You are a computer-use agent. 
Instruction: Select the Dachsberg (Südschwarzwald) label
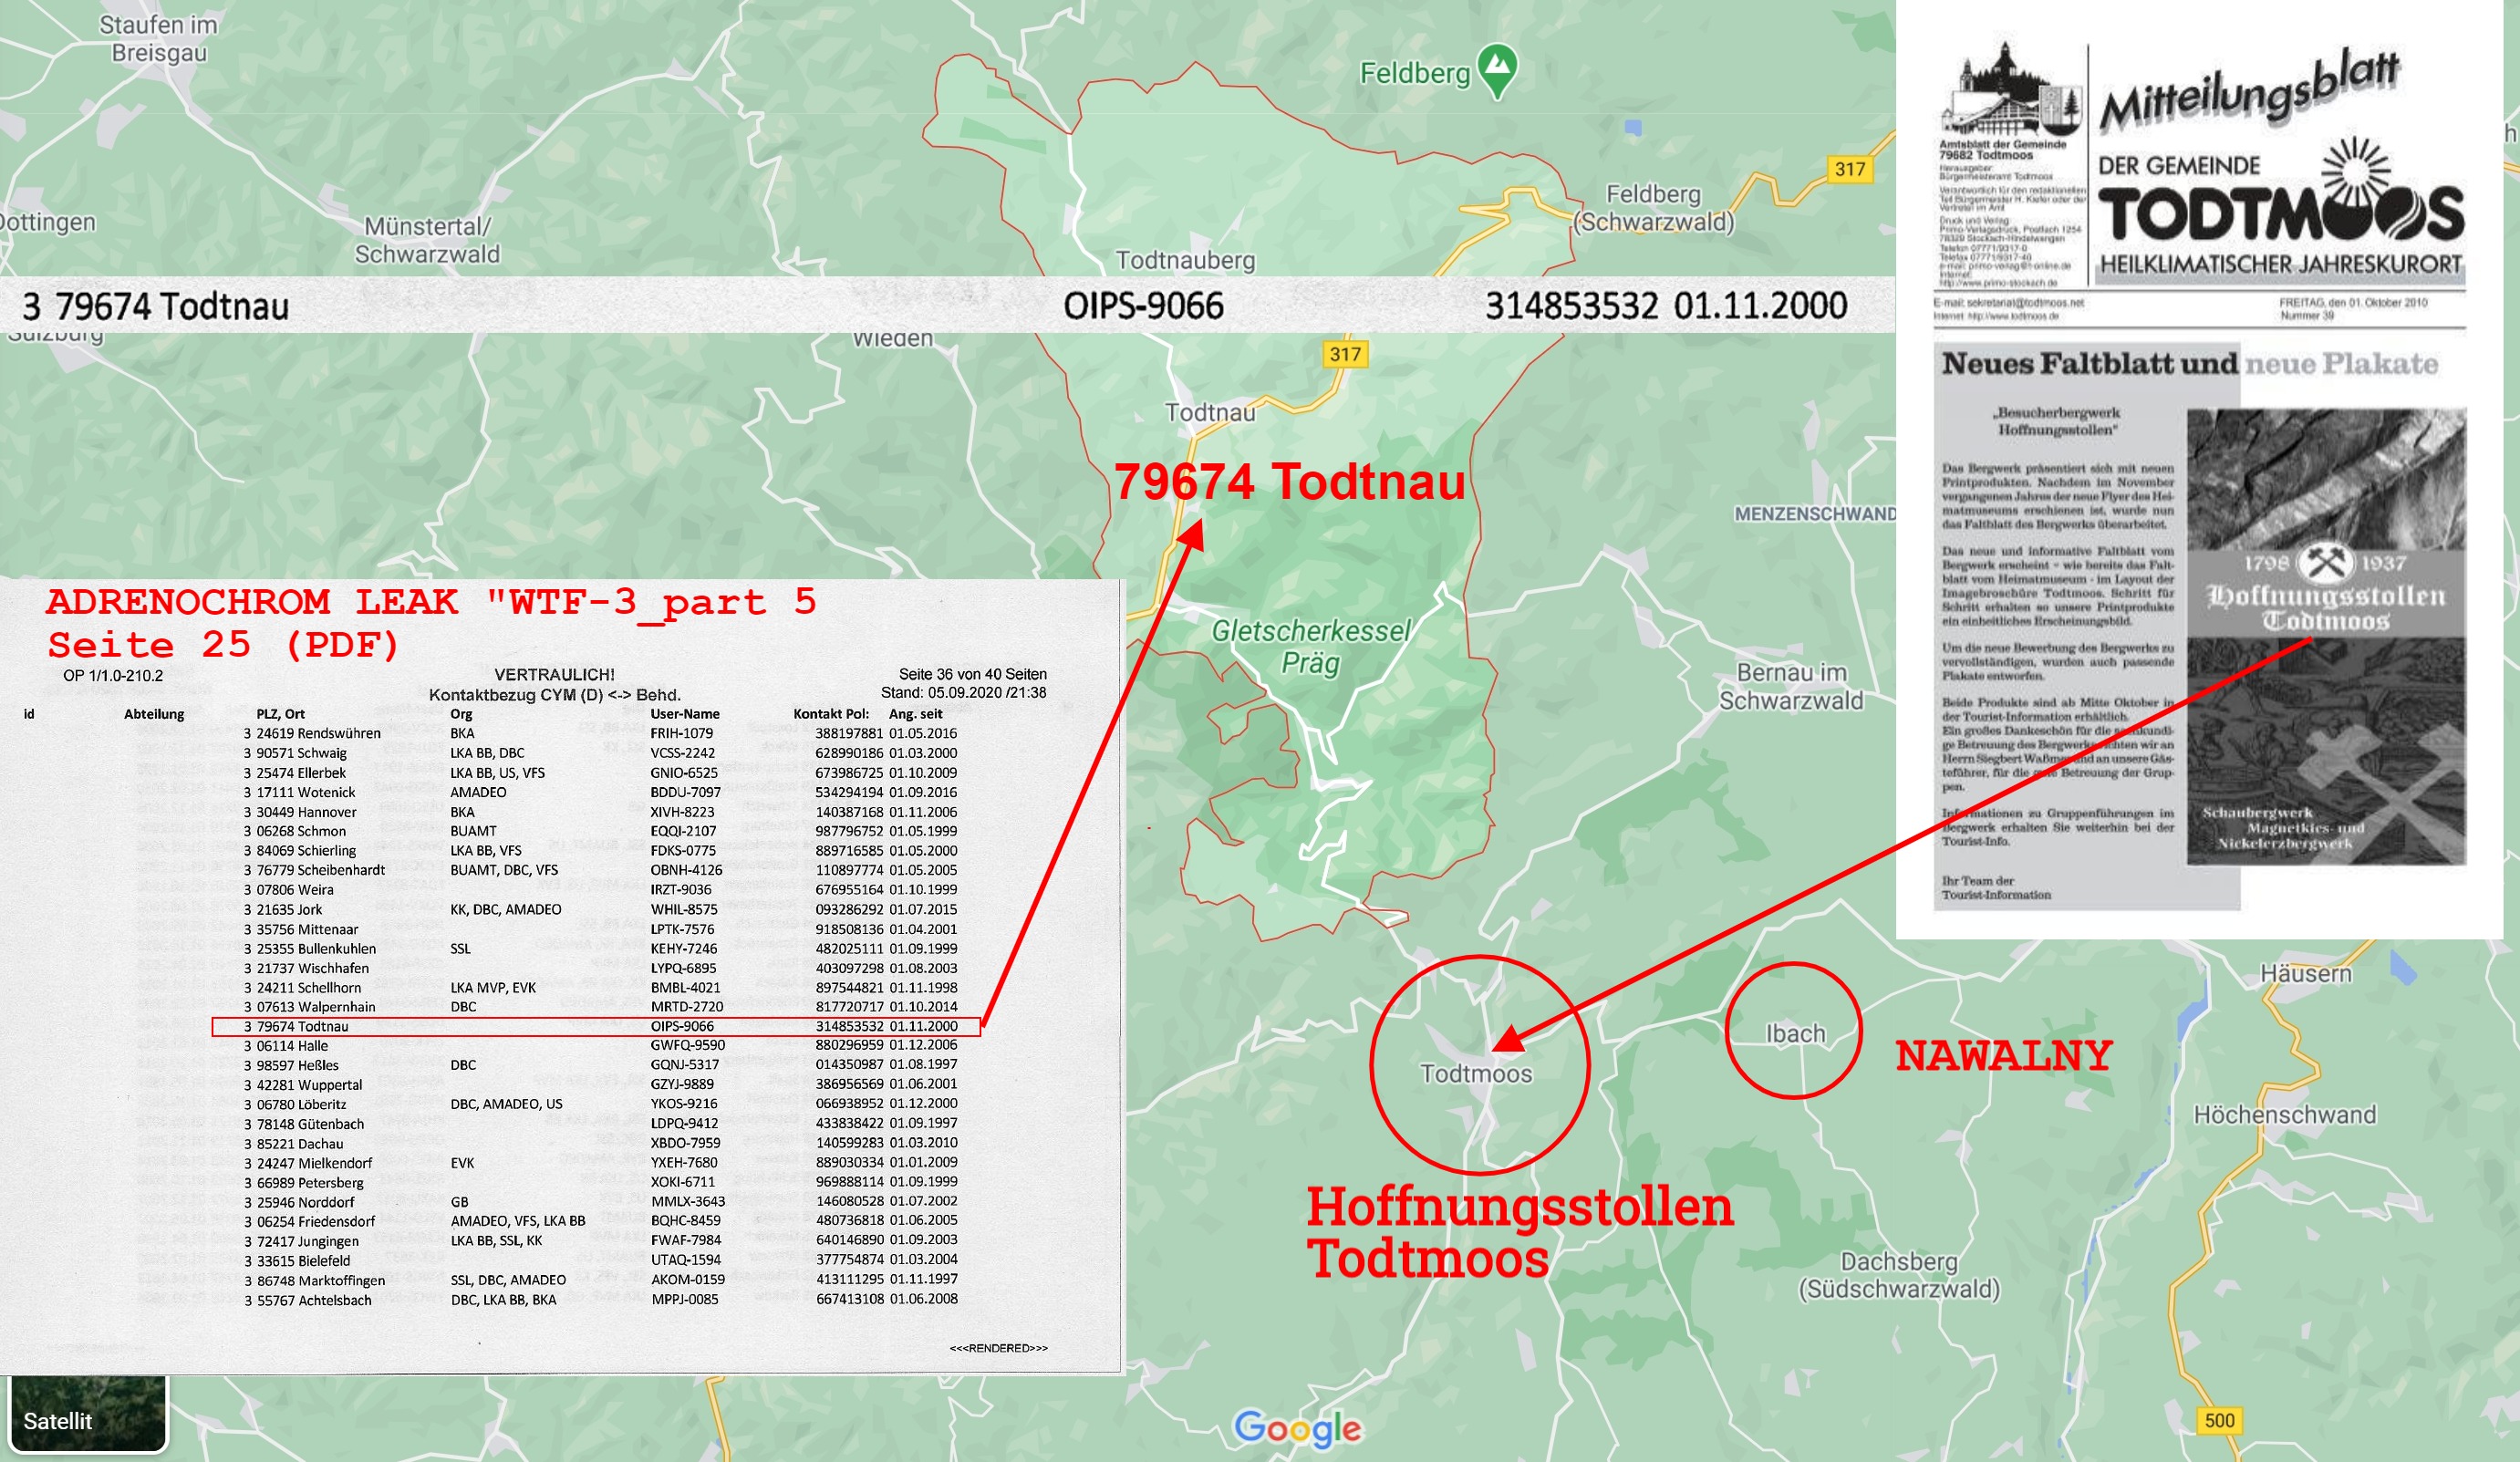coord(1899,1275)
